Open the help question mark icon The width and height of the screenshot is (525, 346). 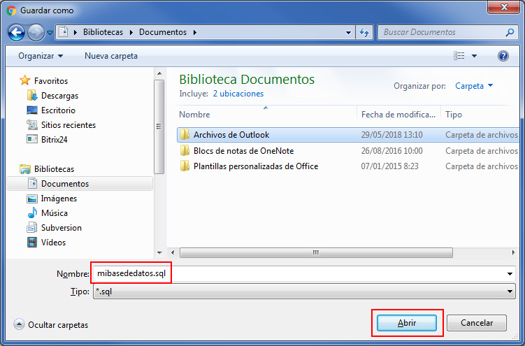(x=503, y=55)
